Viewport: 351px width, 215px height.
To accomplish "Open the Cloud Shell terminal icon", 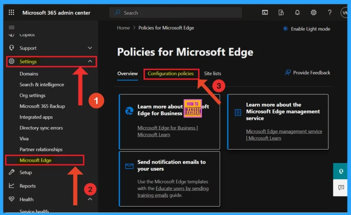I will (x=265, y=13).
